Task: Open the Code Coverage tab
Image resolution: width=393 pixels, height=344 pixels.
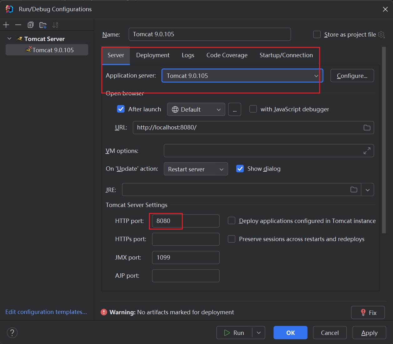Action: pos(227,55)
